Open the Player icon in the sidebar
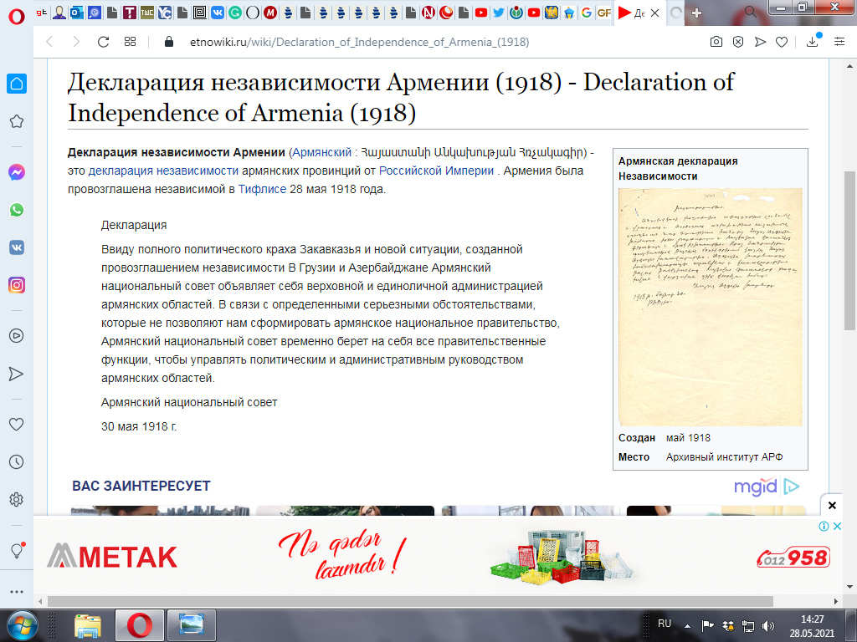Screen dimensions: 857x642 [x=17, y=336]
